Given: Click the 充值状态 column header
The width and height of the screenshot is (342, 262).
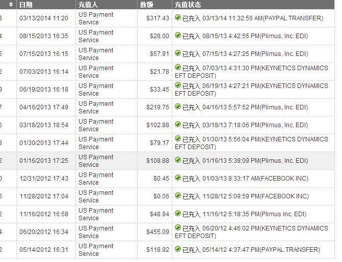Looking at the screenshot, I should (188, 5).
